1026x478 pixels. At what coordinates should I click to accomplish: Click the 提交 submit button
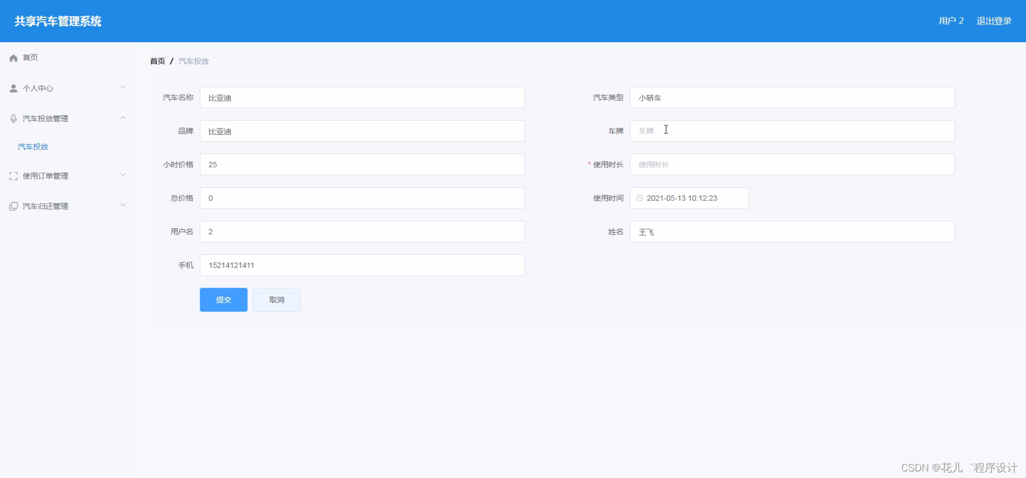(224, 300)
